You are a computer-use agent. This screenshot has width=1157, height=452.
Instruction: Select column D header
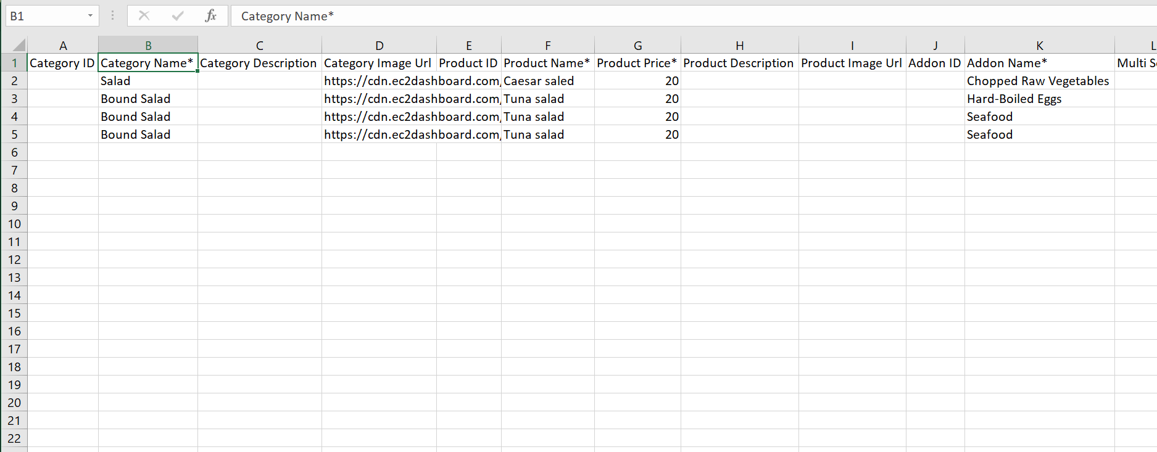click(x=379, y=46)
